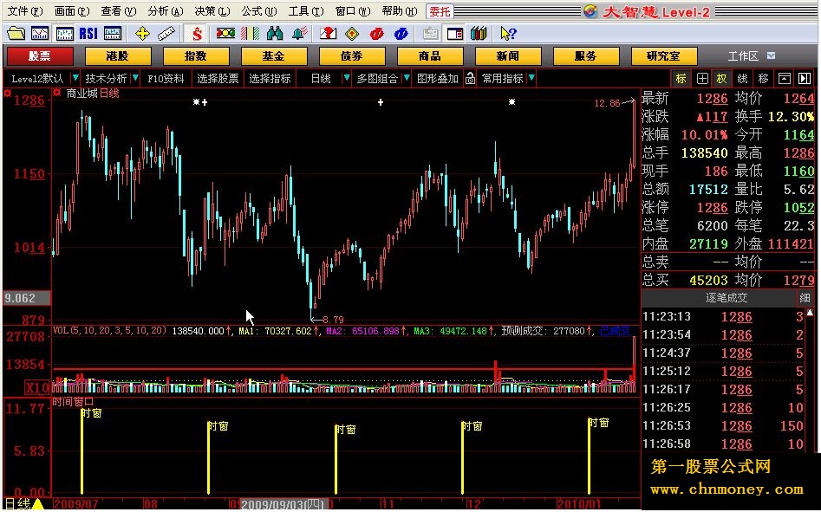
Task: Open the 公式(U) menu
Action: coord(259,11)
